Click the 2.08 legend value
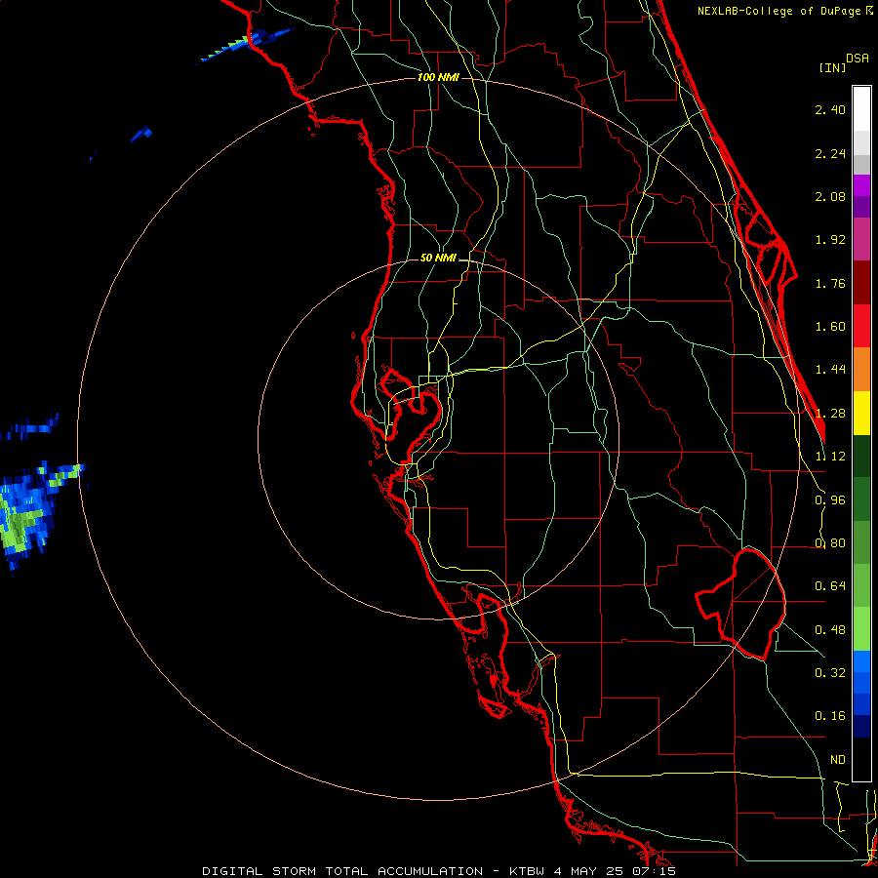Image resolution: width=878 pixels, height=878 pixels. point(830,196)
